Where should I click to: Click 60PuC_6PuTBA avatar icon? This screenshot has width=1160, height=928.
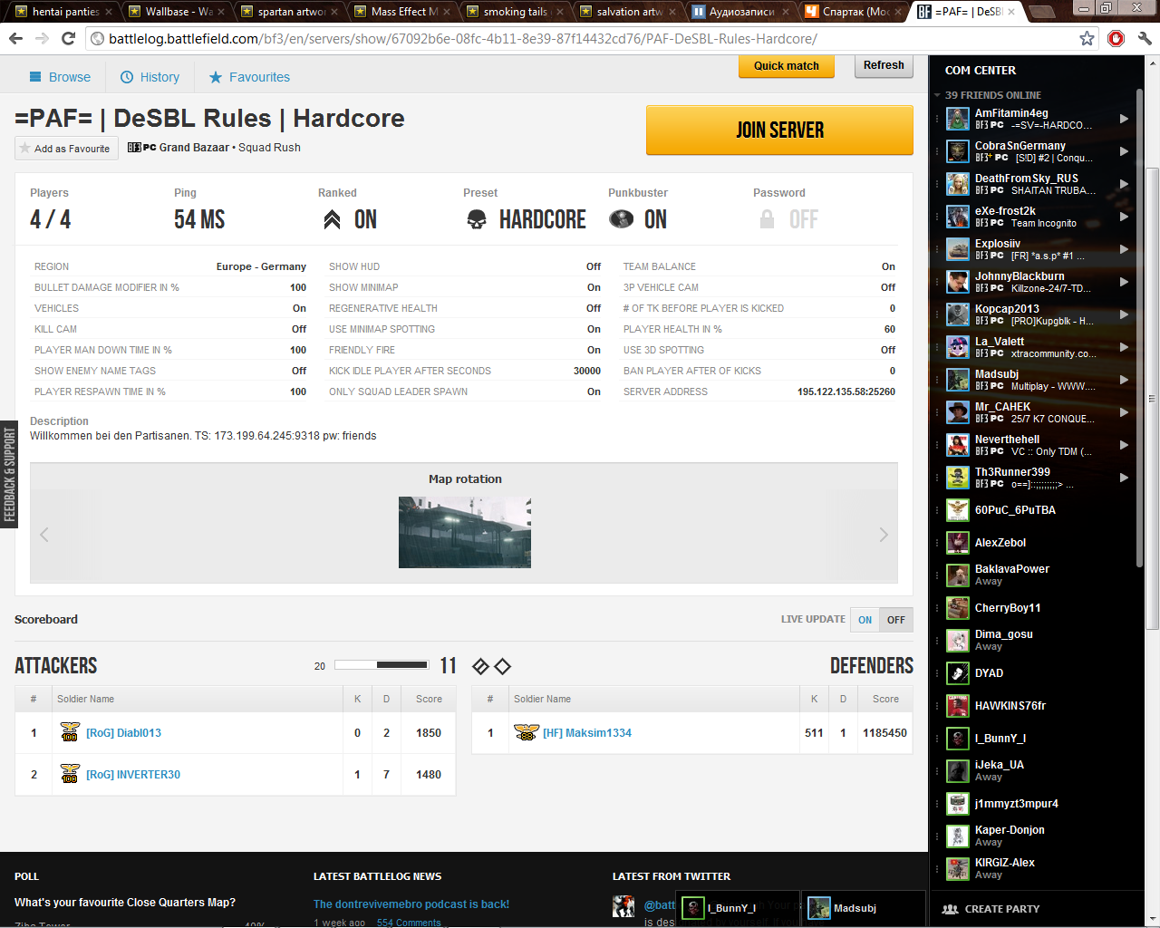[958, 510]
